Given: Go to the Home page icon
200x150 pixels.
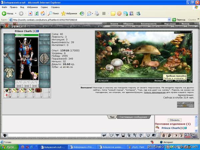Looking at the screenshot, I should (43, 13).
